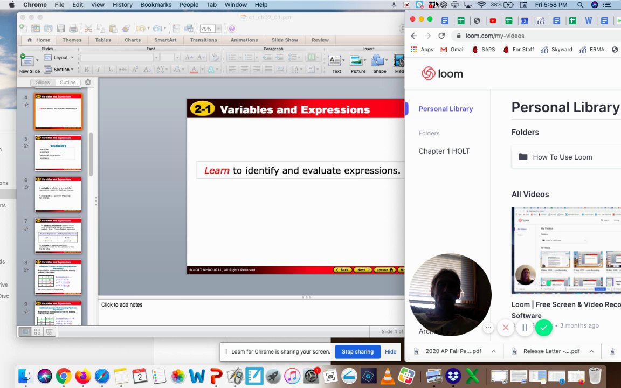Expand the 2020 AP Fall download chevron
This screenshot has width=621, height=388.
tap(494, 351)
